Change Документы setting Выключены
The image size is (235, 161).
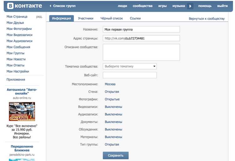[113, 122]
